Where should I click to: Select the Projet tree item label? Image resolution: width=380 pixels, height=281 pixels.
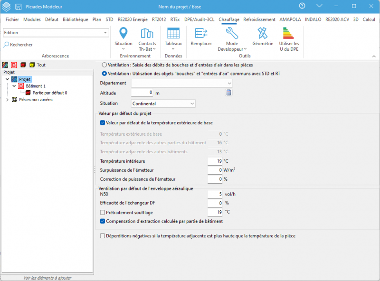[25, 79]
